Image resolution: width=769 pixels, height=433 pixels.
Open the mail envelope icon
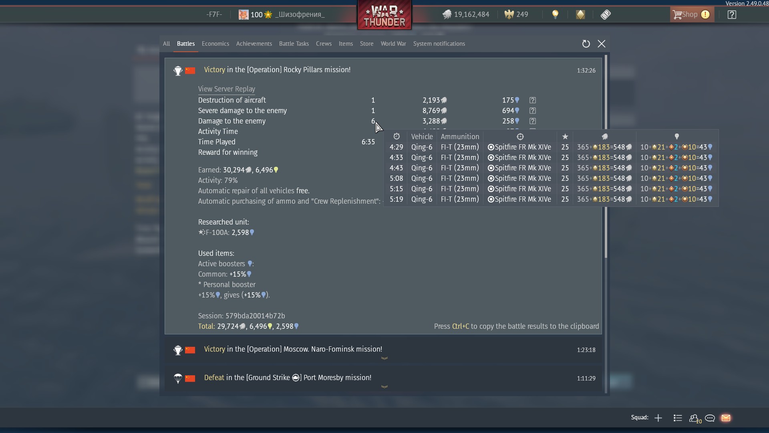point(726,418)
